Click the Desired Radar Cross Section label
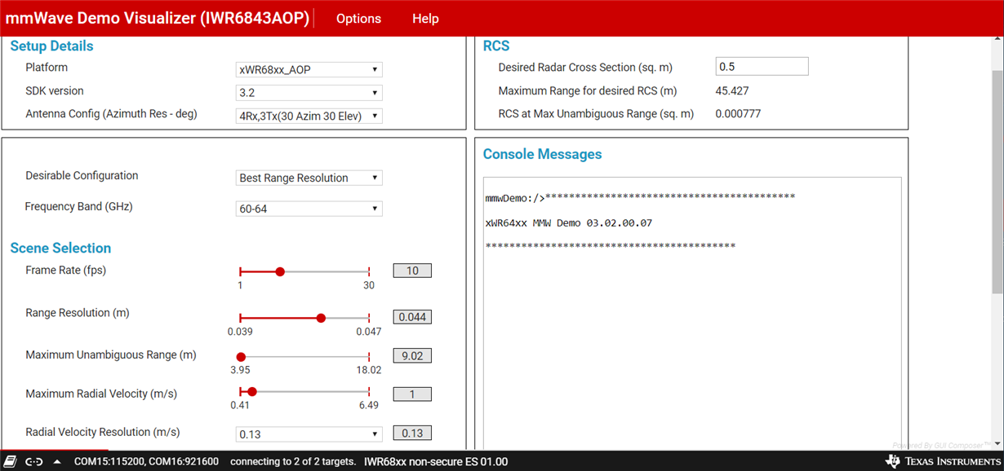Screen dimensions: 1004x471 (x=585, y=68)
